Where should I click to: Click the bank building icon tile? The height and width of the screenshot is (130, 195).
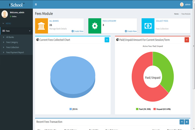41,26
